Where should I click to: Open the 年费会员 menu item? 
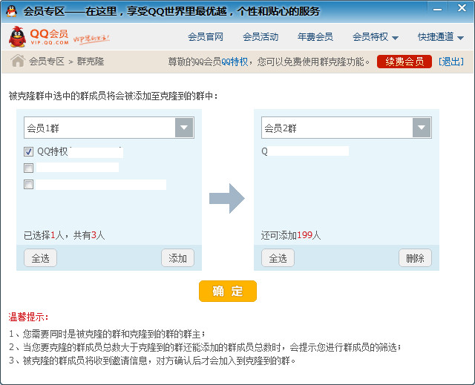315,37
